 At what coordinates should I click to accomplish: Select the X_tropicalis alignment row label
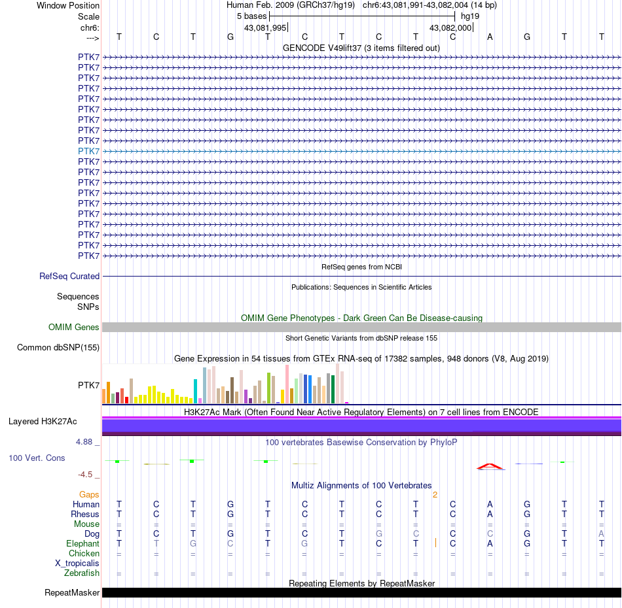[x=77, y=564]
